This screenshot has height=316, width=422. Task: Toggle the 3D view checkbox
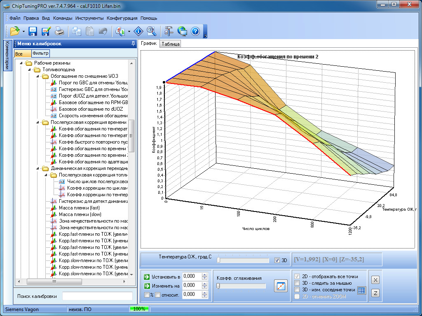coord(277,260)
